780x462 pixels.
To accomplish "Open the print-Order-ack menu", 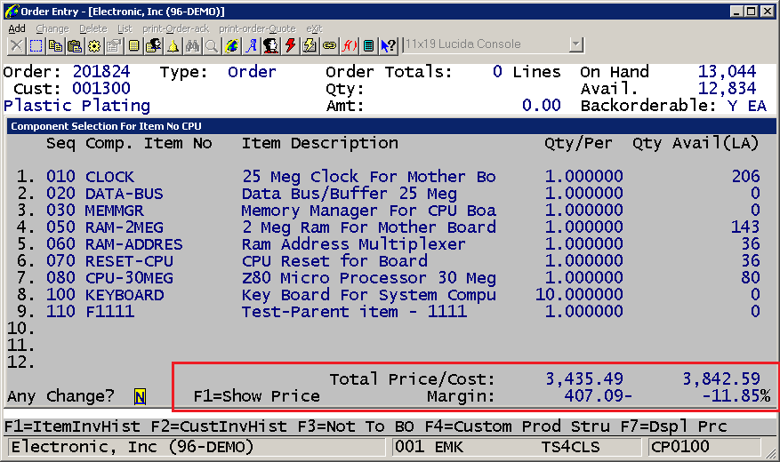I will (x=175, y=28).
